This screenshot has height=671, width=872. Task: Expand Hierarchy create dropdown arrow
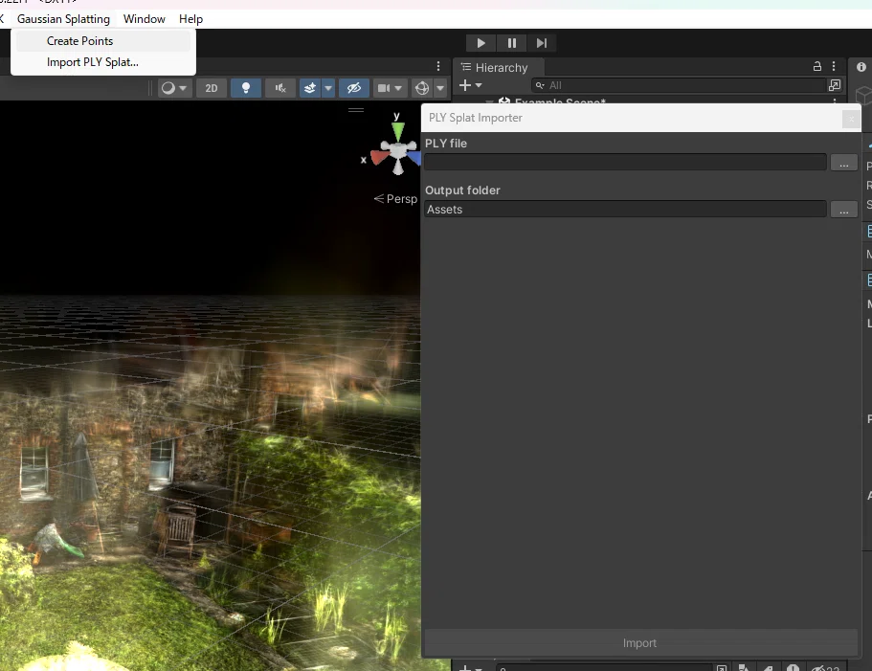[x=479, y=85]
